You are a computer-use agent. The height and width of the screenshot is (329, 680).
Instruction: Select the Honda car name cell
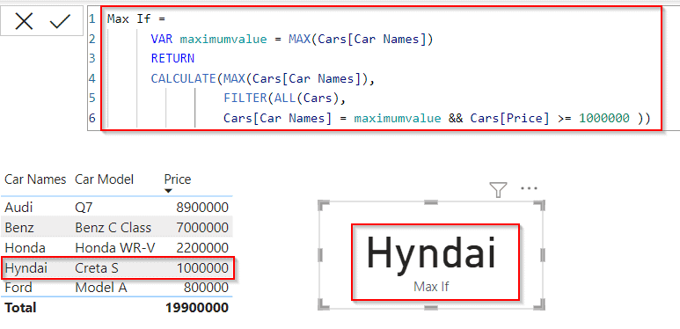[25, 247]
